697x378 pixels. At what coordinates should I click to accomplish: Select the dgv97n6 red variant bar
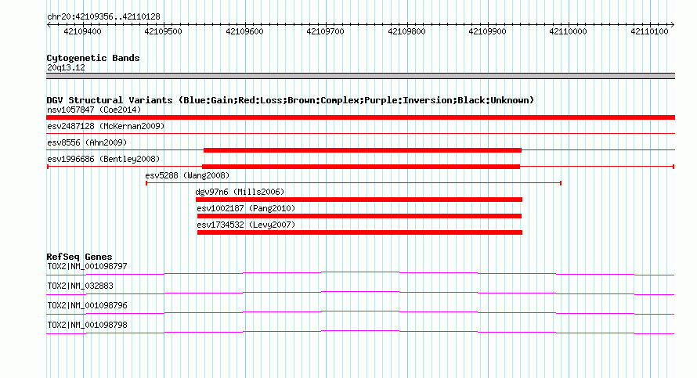coord(359,200)
